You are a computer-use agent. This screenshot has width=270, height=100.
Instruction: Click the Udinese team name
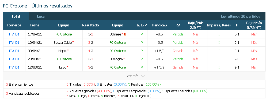coord(115,34)
